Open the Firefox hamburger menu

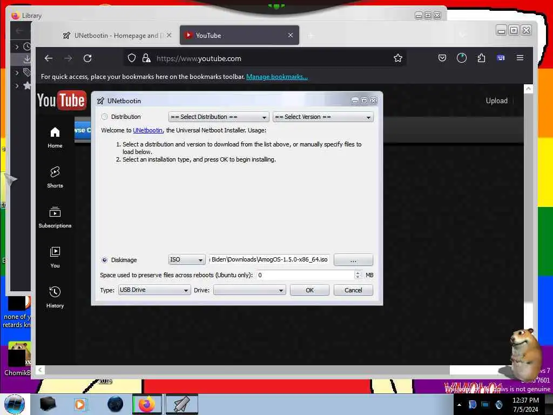(520, 57)
